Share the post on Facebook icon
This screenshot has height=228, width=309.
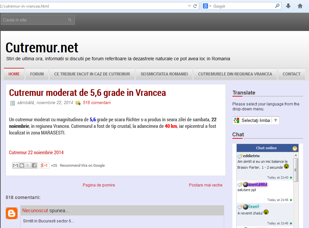pos(34,165)
